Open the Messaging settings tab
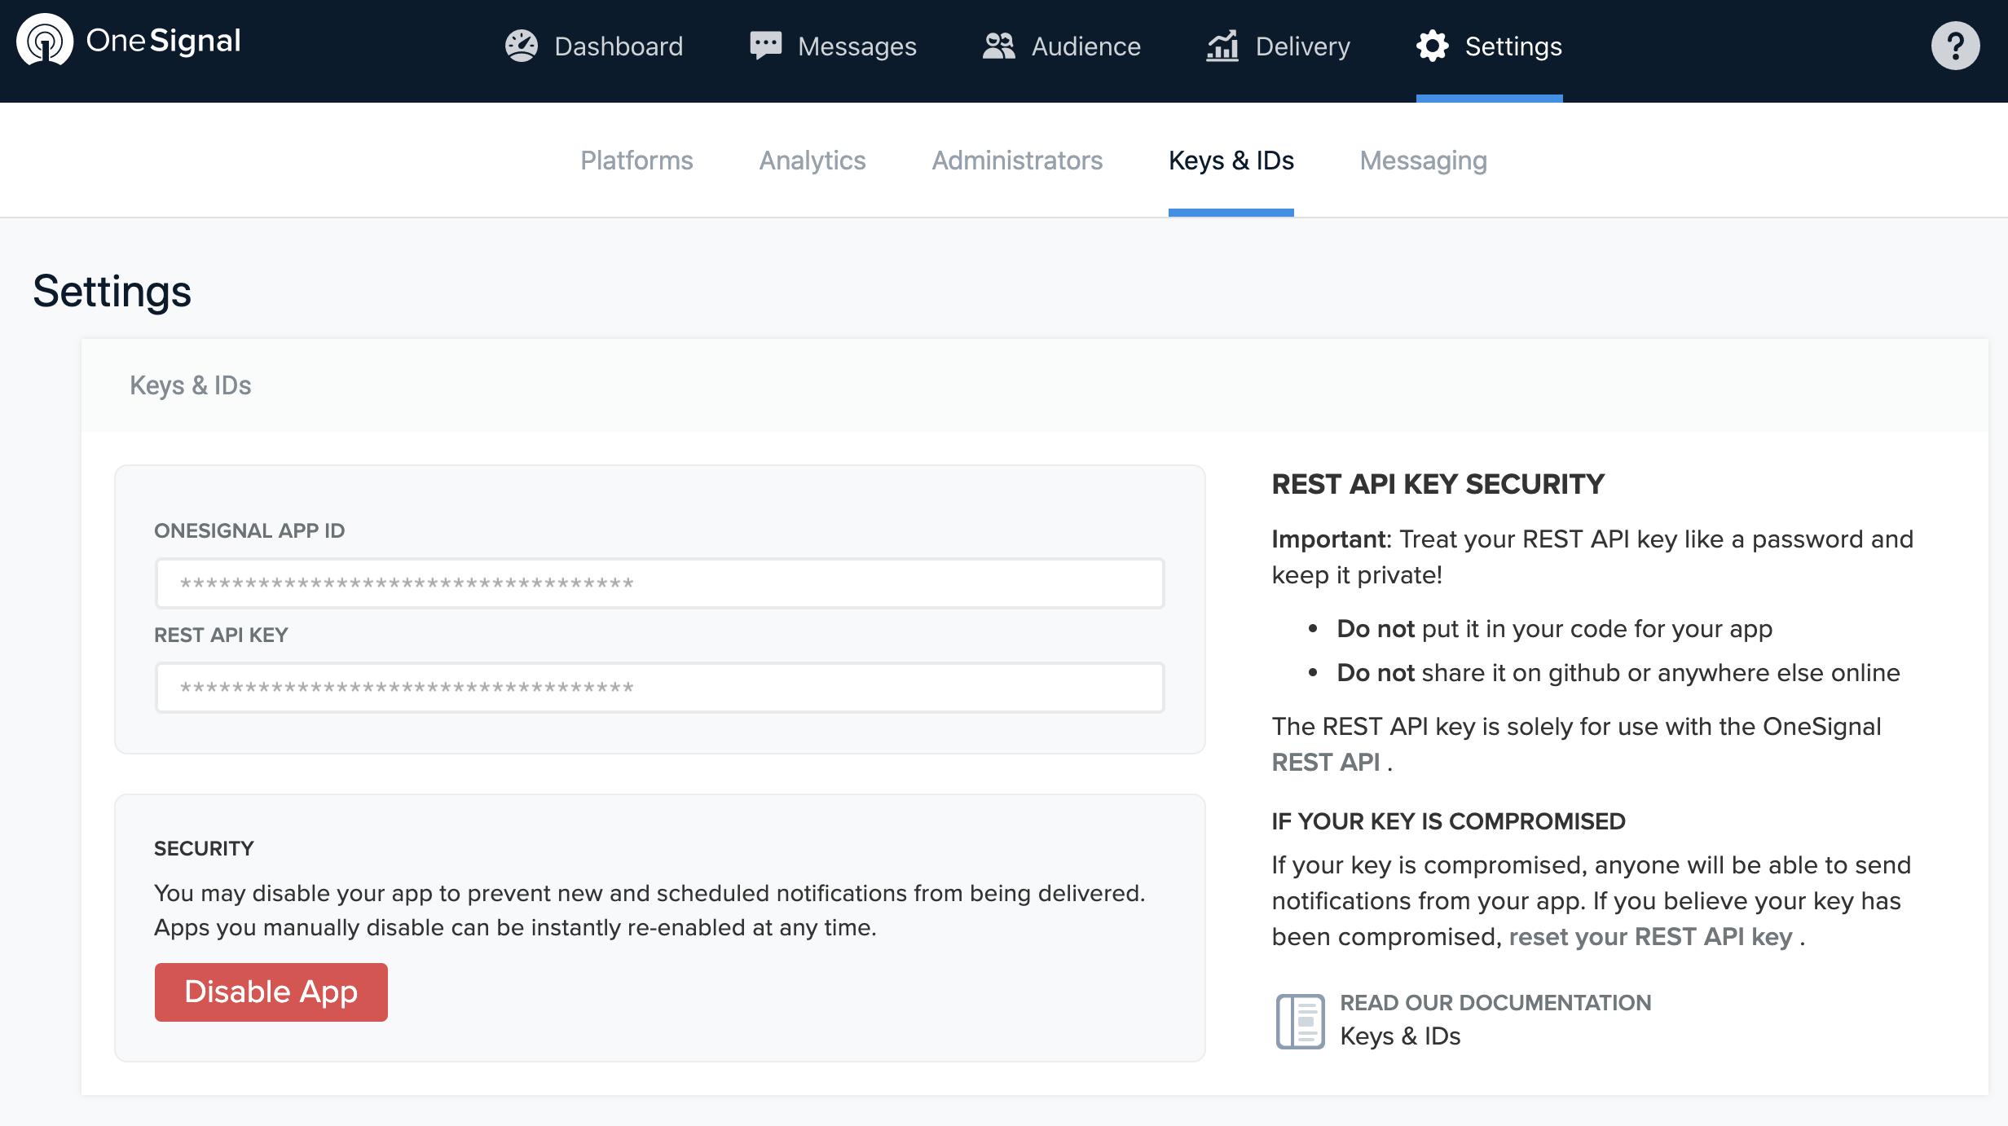Viewport: 2008px width, 1126px height. 1423,161
